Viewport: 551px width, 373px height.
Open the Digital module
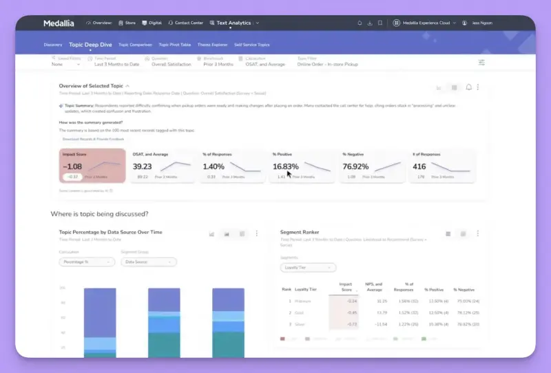point(152,23)
